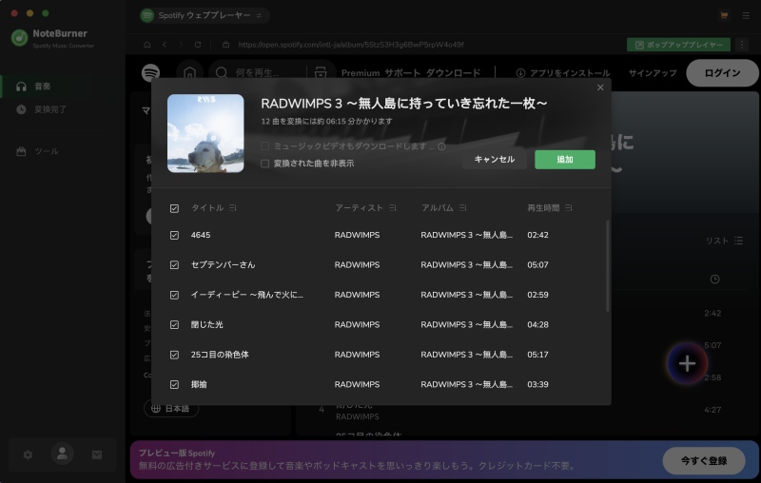
Task: Sort by アーティスト column icon
Action: coord(393,208)
